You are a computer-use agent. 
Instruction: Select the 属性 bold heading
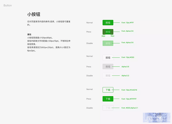coord(29,34)
